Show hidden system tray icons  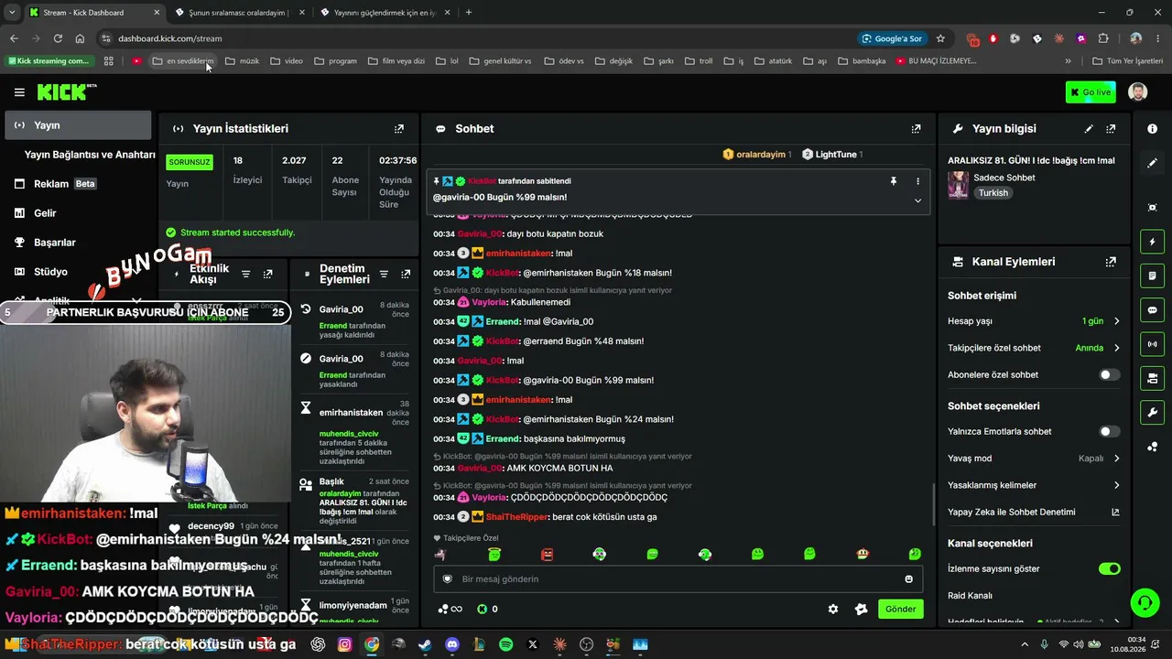pos(1025,644)
